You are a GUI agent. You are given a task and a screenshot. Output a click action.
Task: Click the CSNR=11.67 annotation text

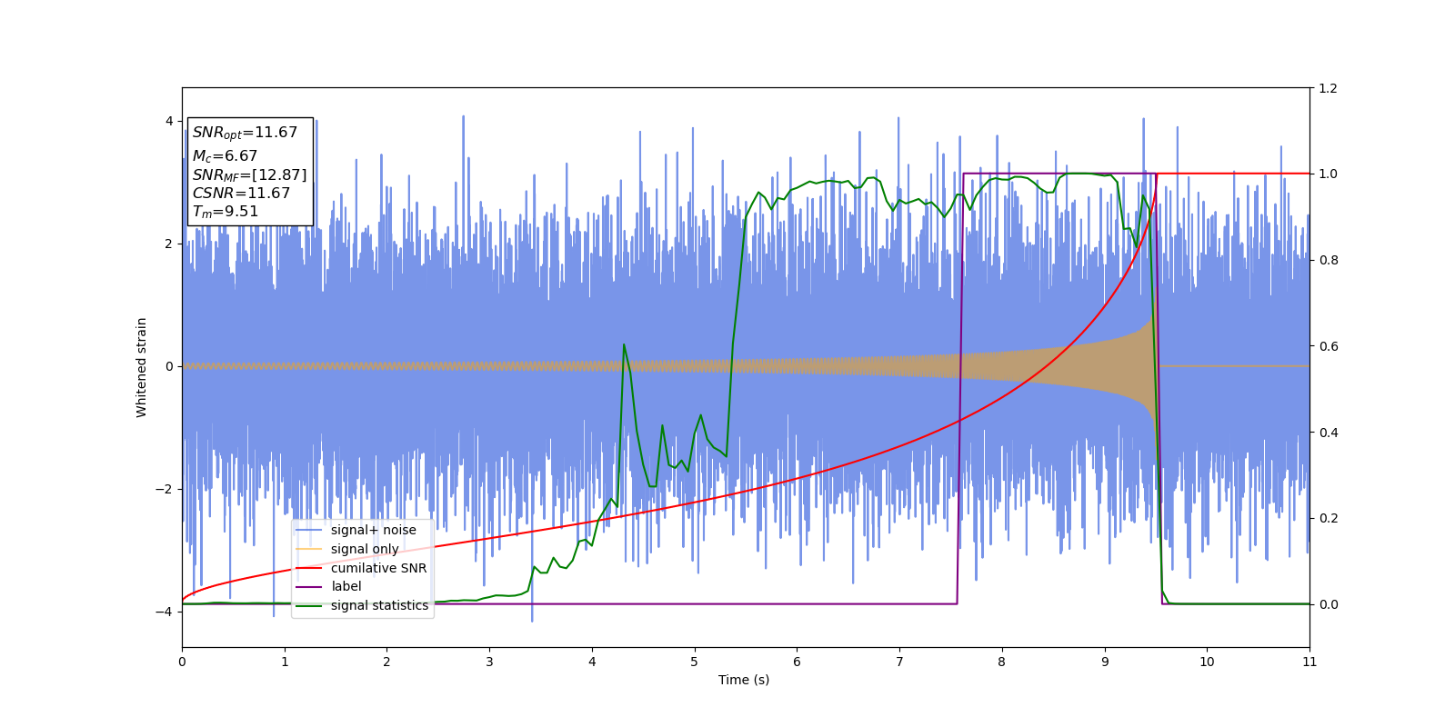(241, 193)
